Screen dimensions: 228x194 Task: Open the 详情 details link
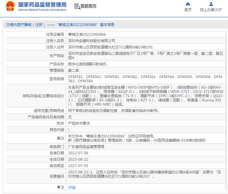click(x=72, y=188)
